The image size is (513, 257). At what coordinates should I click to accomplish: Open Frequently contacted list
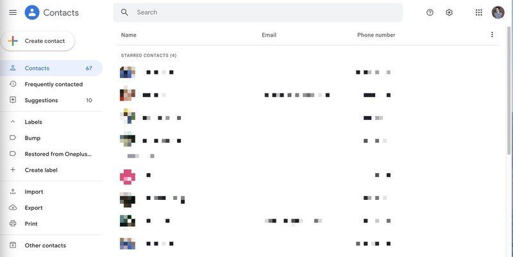(x=53, y=84)
